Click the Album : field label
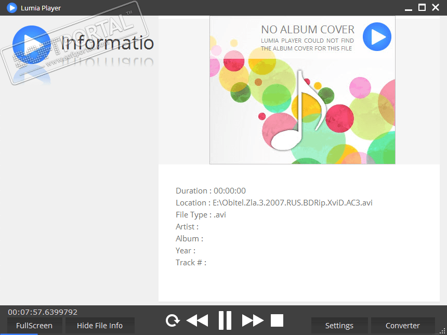This screenshot has width=447, height=335. [x=189, y=239]
